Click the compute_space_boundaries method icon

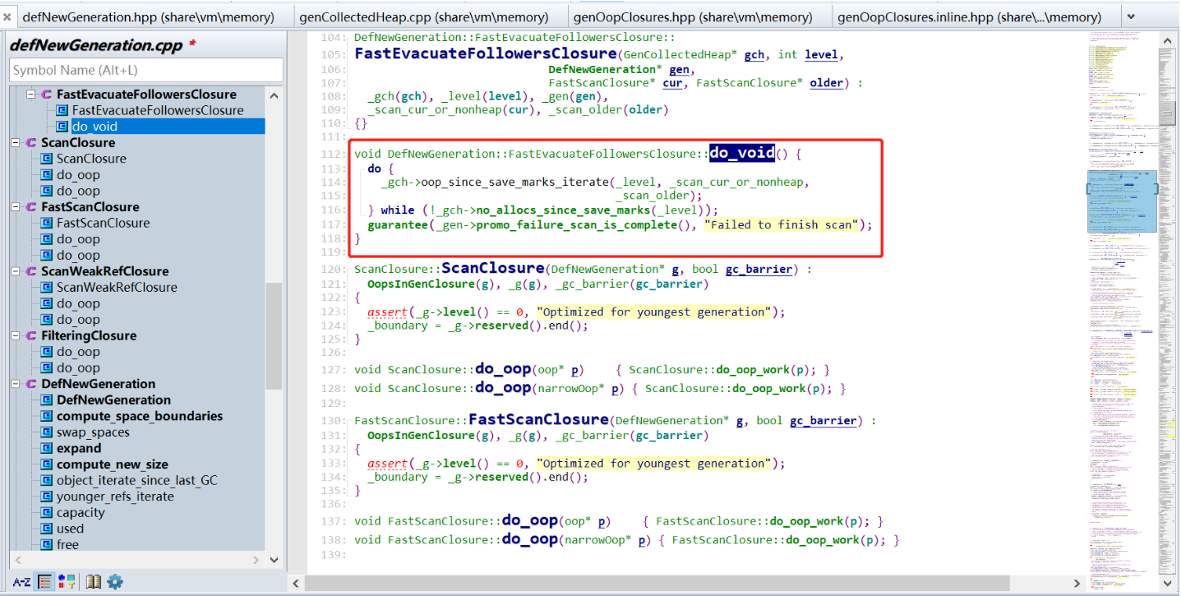point(46,416)
